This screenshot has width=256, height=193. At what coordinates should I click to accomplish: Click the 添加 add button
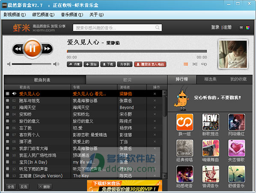(91, 64)
